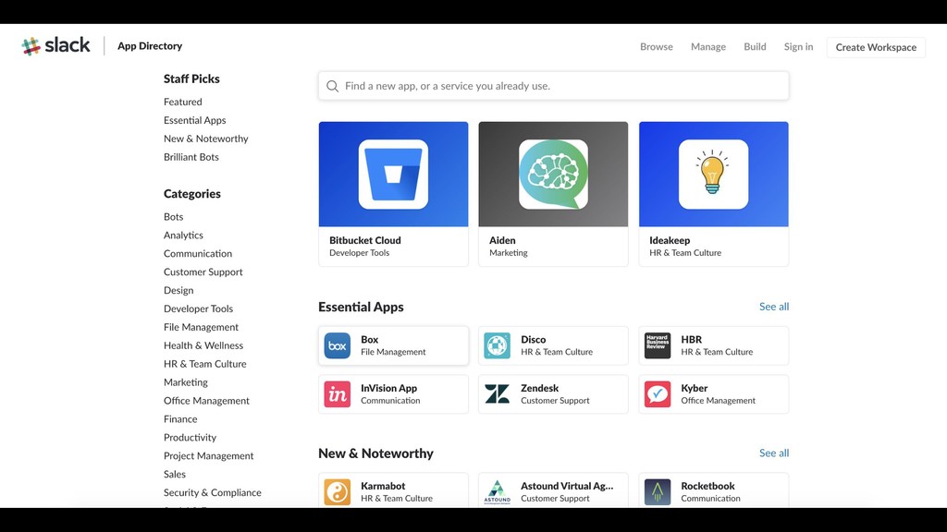Click See all for New & Noteworthy
Viewport: 947px width, 532px height.
click(x=774, y=453)
